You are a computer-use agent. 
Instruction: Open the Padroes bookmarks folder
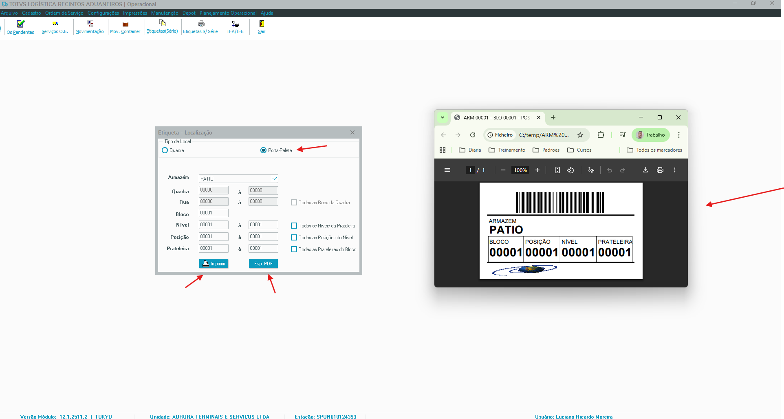tap(546, 150)
